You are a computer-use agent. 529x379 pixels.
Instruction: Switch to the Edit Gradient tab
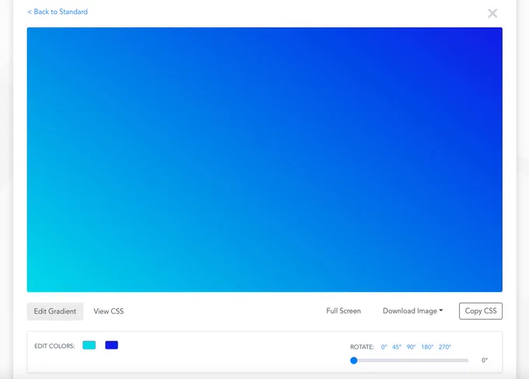pos(55,311)
